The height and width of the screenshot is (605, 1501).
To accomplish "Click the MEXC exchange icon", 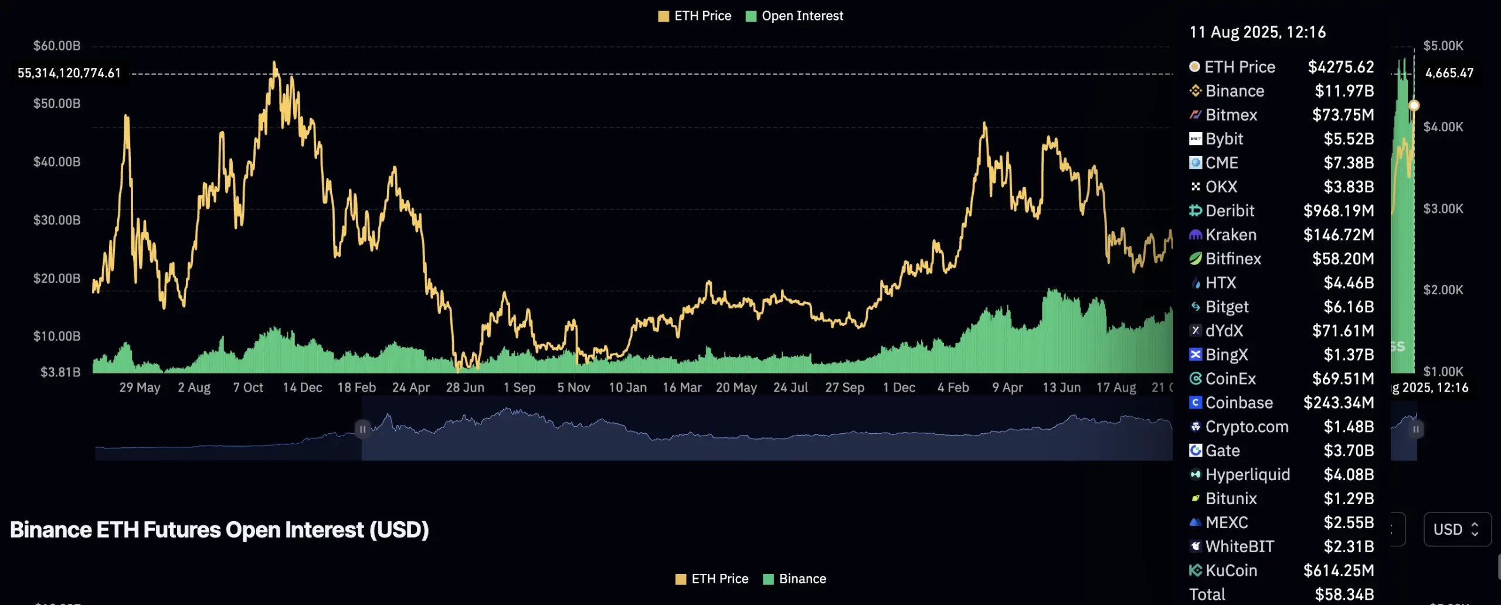I will (1195, 522).
